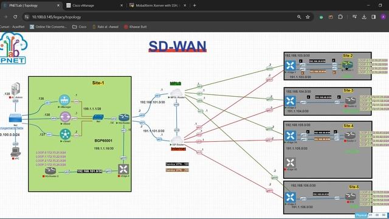Image resolution: width=389 pixels, height=219 pixels.
Task: Open a new browser tab
Action: tap(194, 5)
